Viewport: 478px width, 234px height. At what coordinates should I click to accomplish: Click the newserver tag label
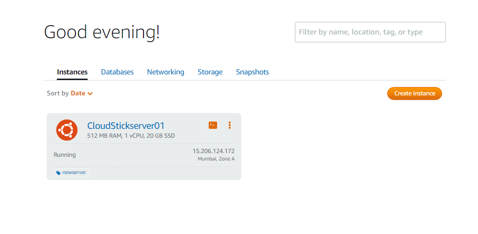[x=74, y=173]
